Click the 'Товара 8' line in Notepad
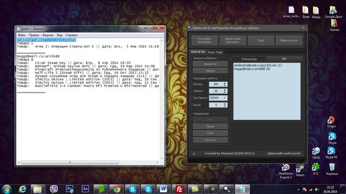Image resolution: width=346 pixels, height=194 pixels. (x=25, y=60)
